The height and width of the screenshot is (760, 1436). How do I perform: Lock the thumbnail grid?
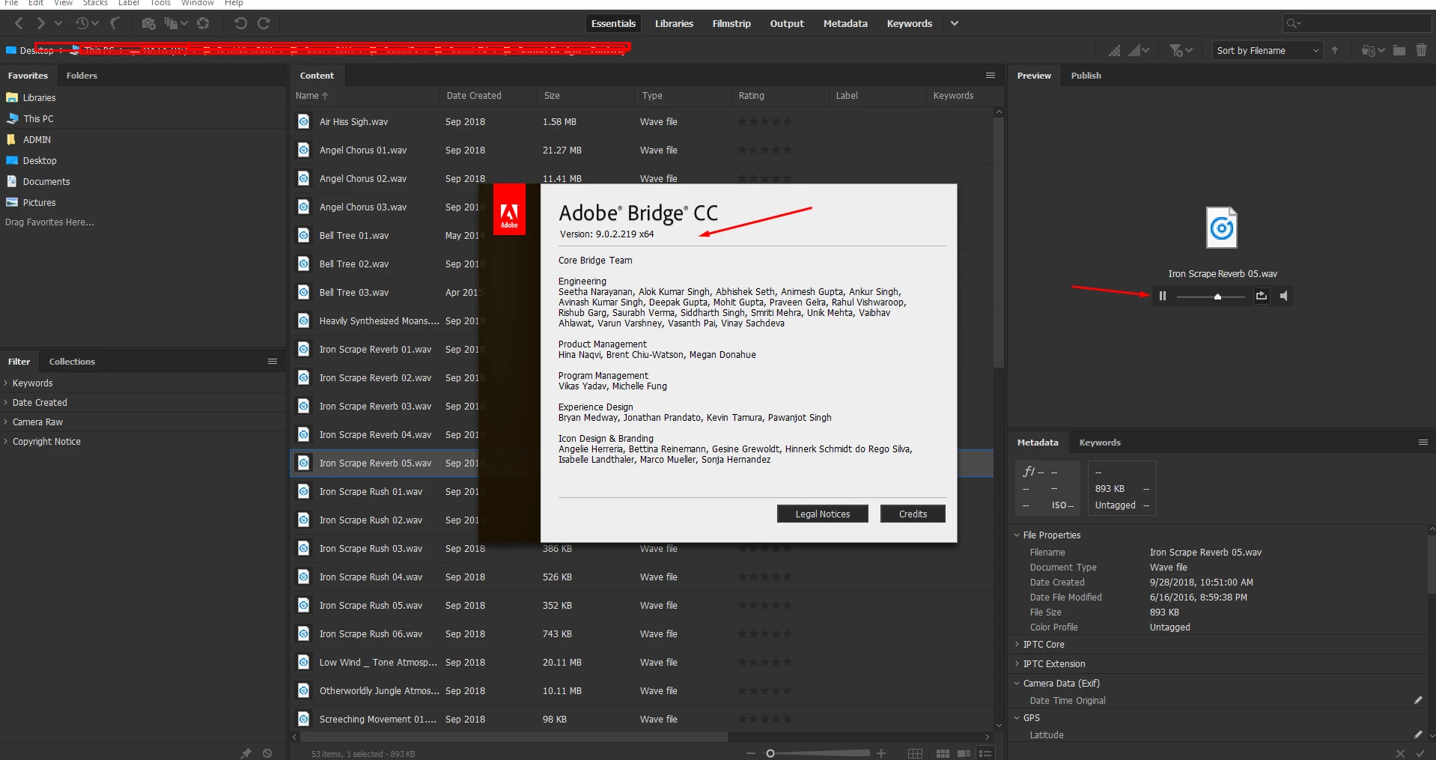click(x=915, y=753)
